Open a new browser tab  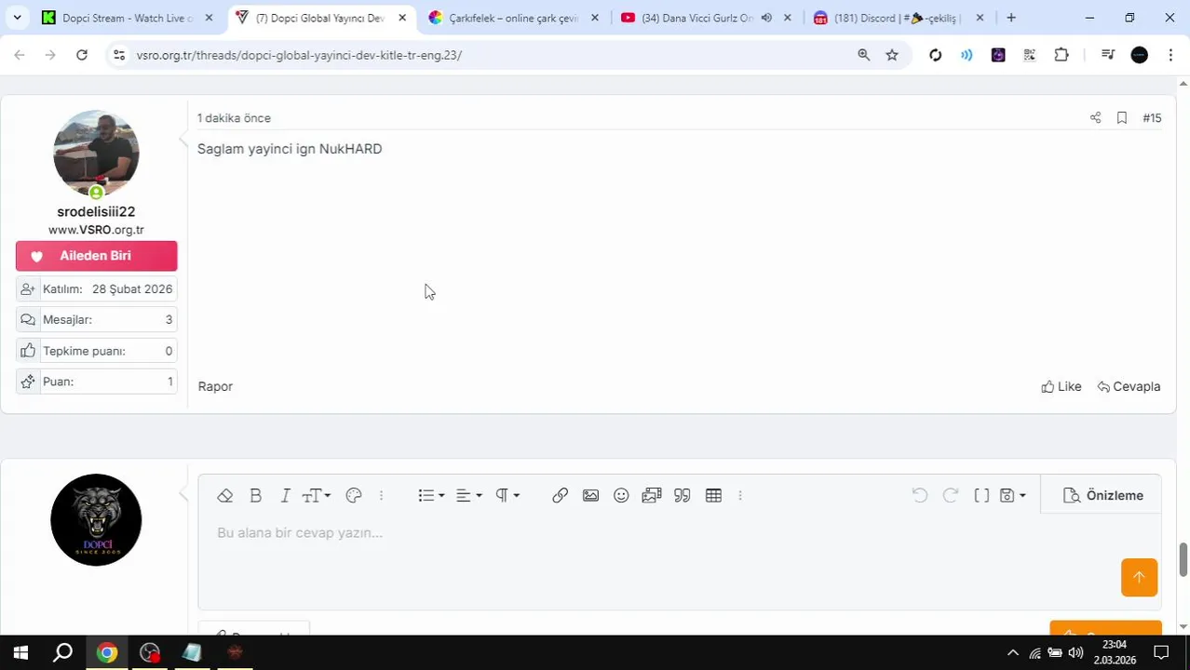coord(1011,18)
